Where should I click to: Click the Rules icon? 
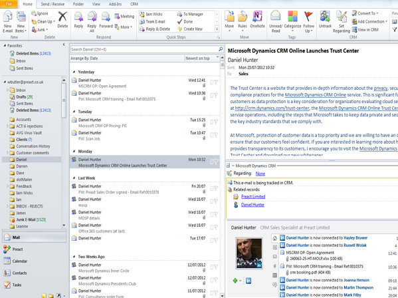[x=243, y=17]
